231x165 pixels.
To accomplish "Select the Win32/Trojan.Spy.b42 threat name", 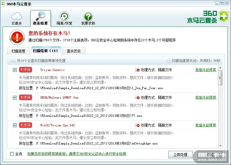I will [57, 125].
